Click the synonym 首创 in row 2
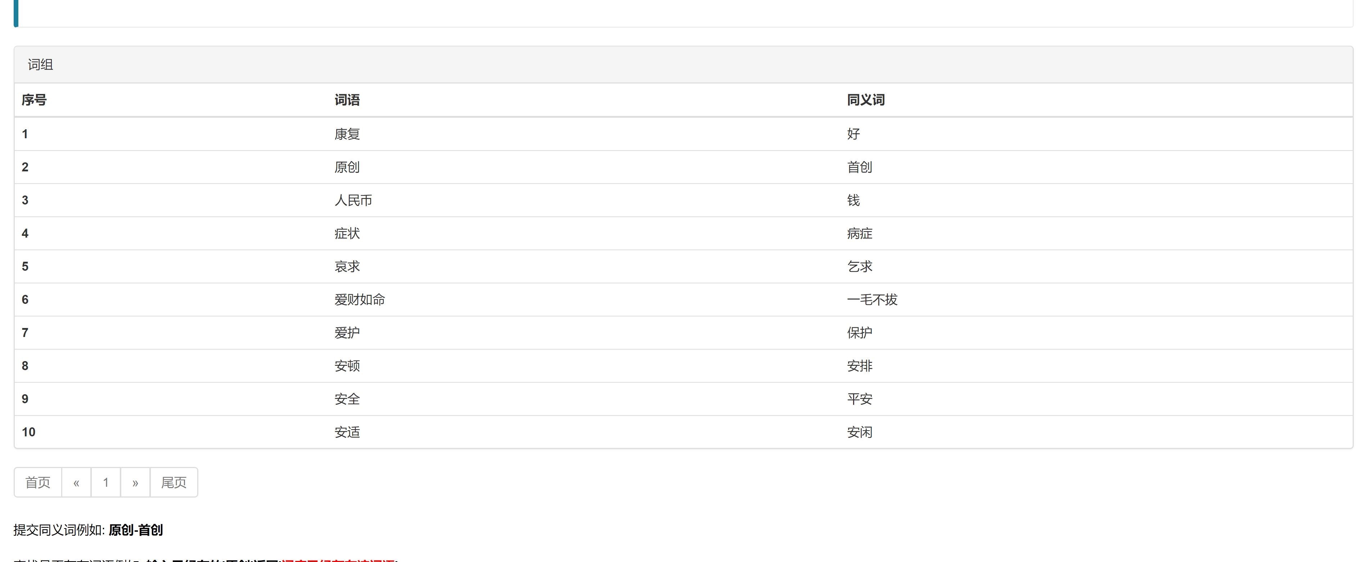 (x=859, y=167)
